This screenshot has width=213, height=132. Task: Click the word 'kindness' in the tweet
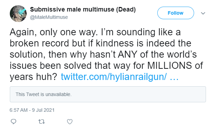pos(114,43)
